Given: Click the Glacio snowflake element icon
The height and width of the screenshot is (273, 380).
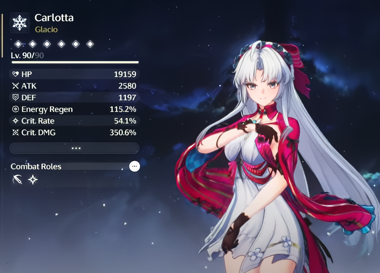Looking at the screenshot, I should point(20,23).
